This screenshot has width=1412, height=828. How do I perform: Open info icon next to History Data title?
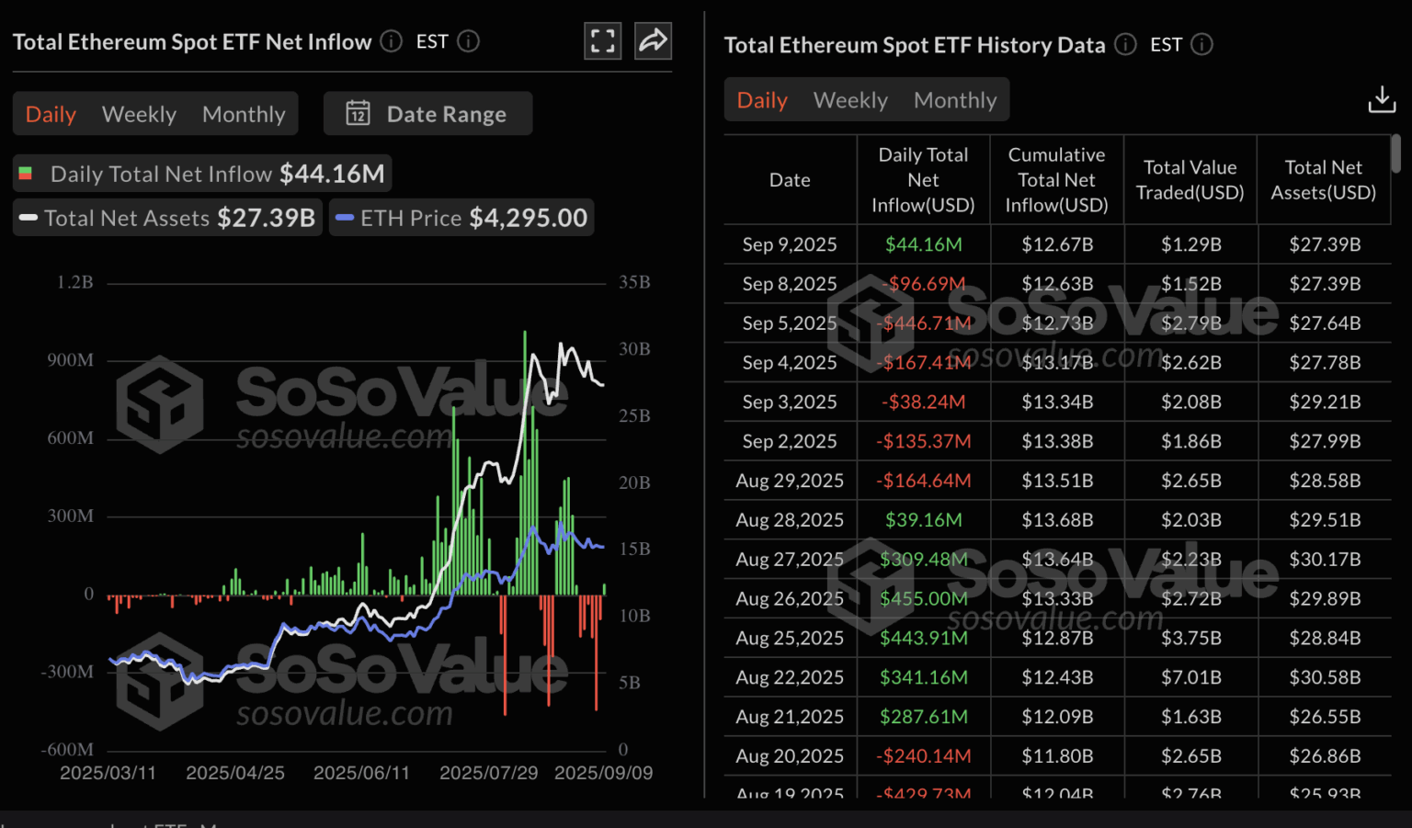1124,44
